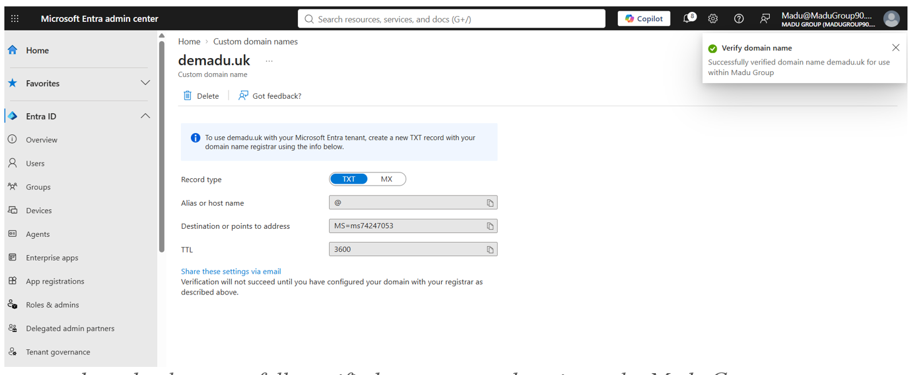Click the Successfully verified domain name message
The width and height of the screenshot is (915, 375).
[x=799, y=67]
